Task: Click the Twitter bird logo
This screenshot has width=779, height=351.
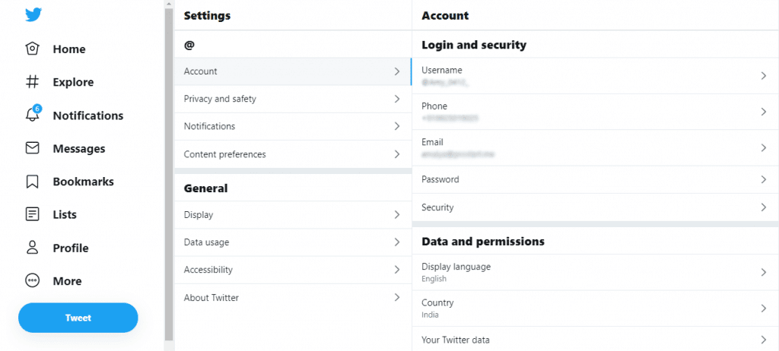Action: pos(33,15)
